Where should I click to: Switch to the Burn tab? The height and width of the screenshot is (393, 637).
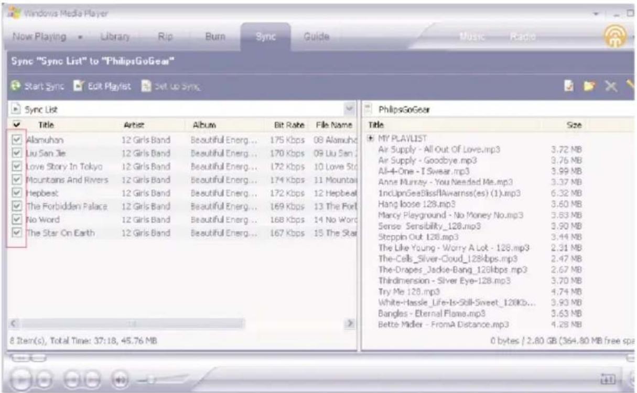[x=214, y=38]
